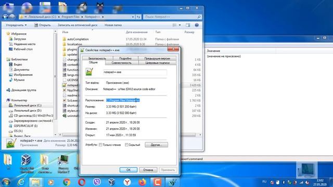
Task: Select the Общие tab
Action: click(x=93, y=62)
